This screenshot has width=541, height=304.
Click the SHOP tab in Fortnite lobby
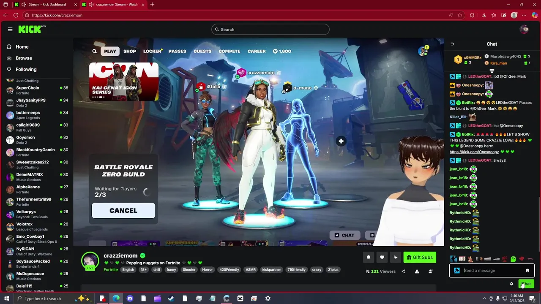[130, 51]
